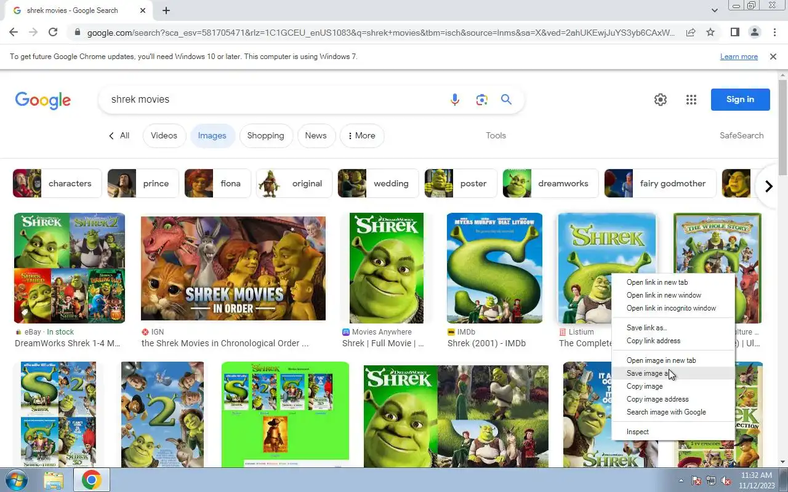Open the Windows Start menu orb
The width and height of the screenshot is (788, 492).
(x=17, y=480)
